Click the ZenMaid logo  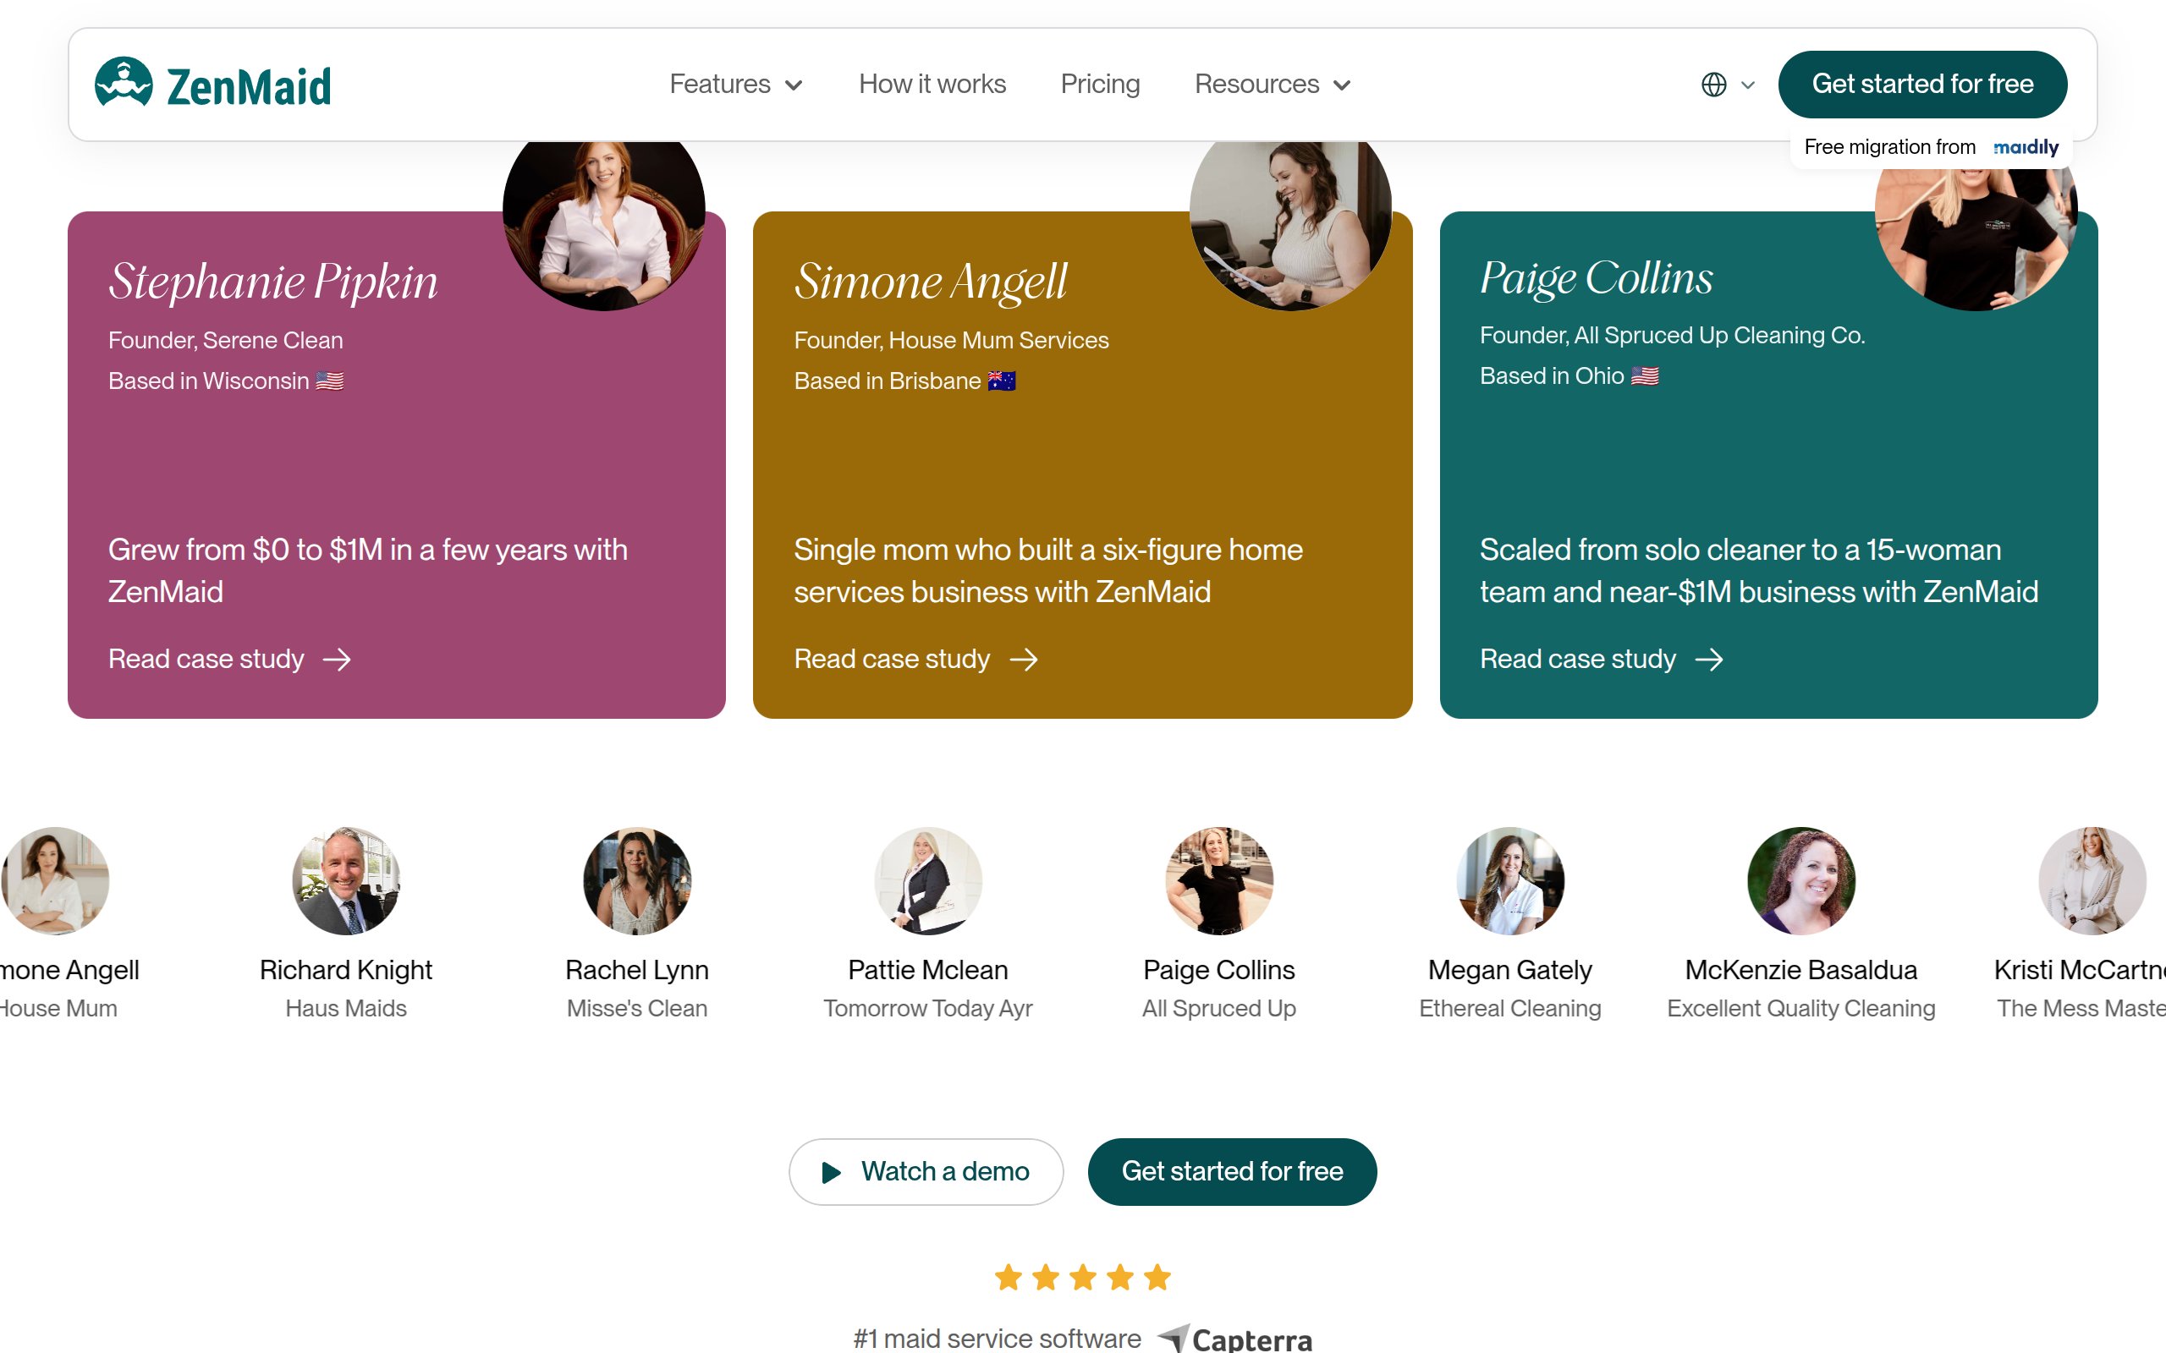coord(213,84)
